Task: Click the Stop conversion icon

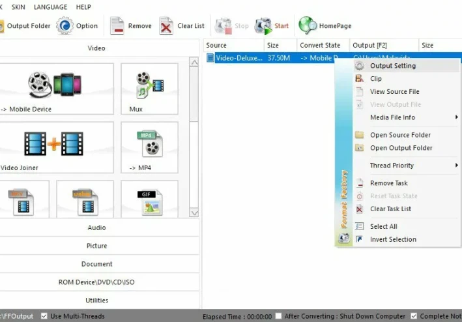Action: tap(223, 26)
